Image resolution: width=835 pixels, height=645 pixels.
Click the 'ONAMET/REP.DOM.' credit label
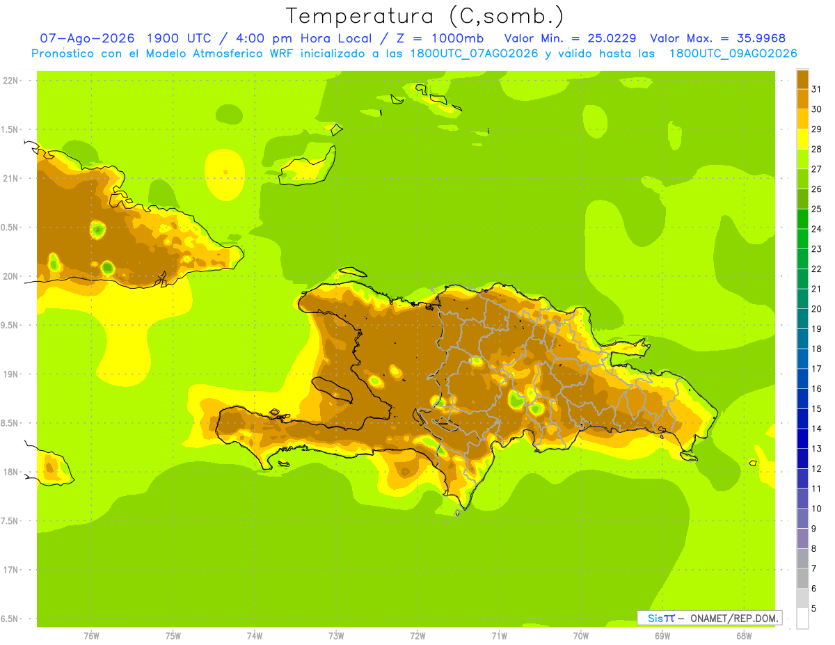pyautogui.click(x=733, y=618)
